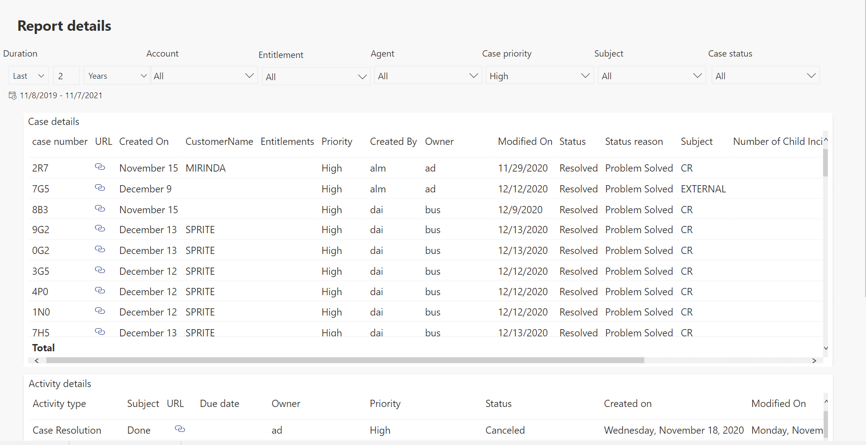Click the Case details horizontal scrollbar thumb
This screenshot has width=866, height=445.
point(345,360)
